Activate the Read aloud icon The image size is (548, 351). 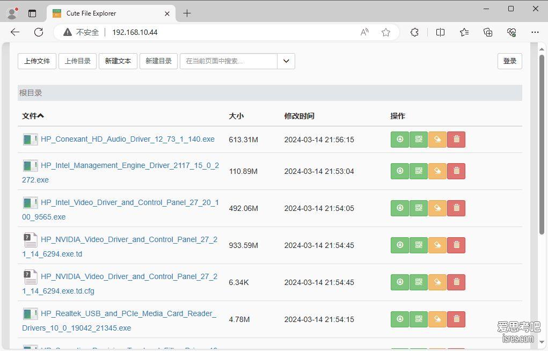click(364, 32)
